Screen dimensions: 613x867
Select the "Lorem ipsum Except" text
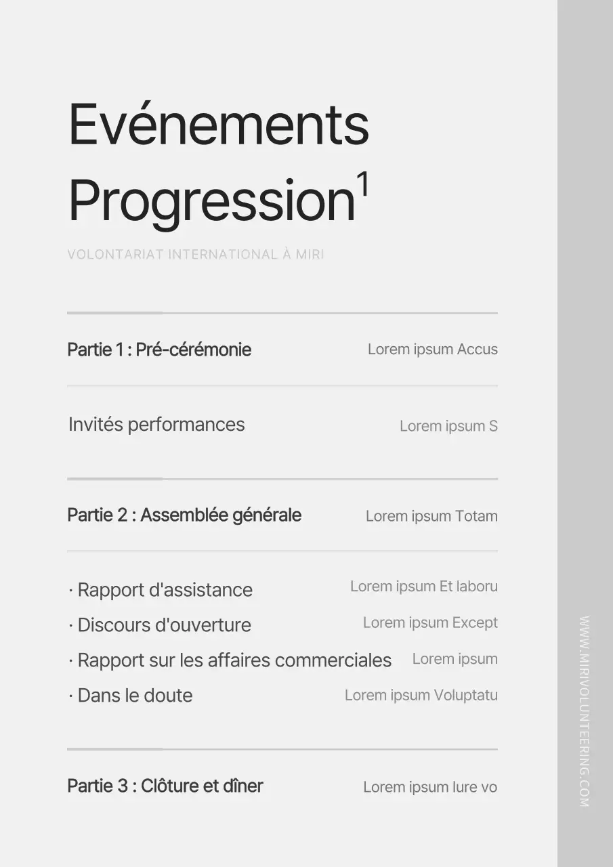click(430, 622)
